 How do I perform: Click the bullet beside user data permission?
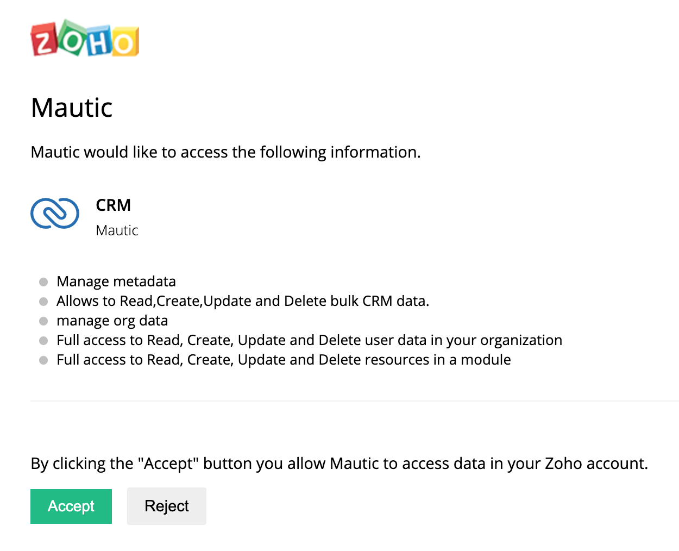pos(43,340)
